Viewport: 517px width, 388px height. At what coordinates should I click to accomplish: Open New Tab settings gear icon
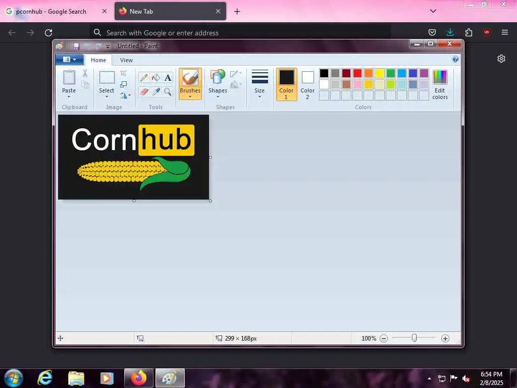coord(501,59)
